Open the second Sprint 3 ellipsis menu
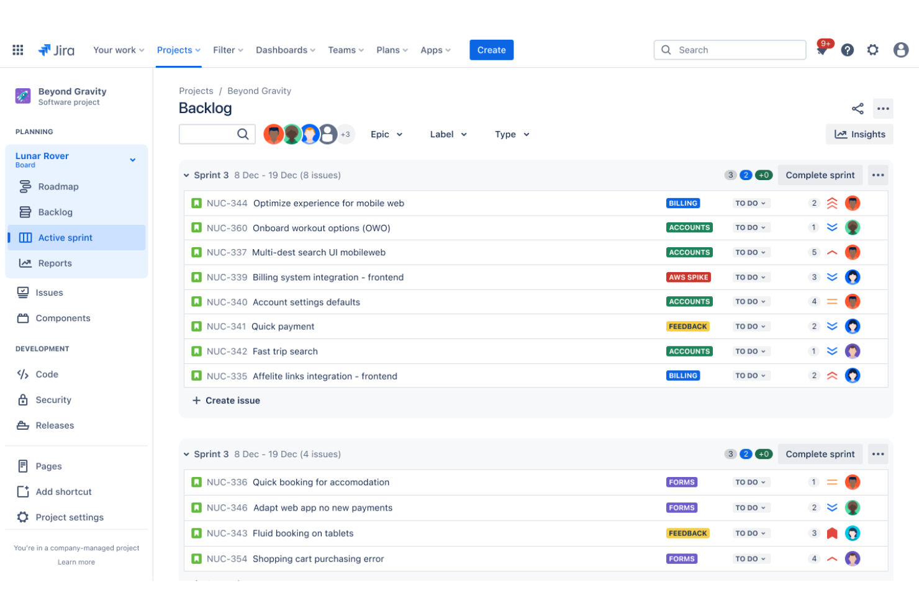The width and height of the screenshot is (919, 613). click(878, 454)
